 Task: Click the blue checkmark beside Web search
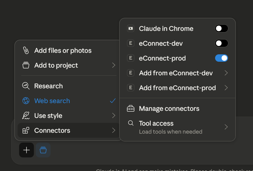tap(112, 101)
